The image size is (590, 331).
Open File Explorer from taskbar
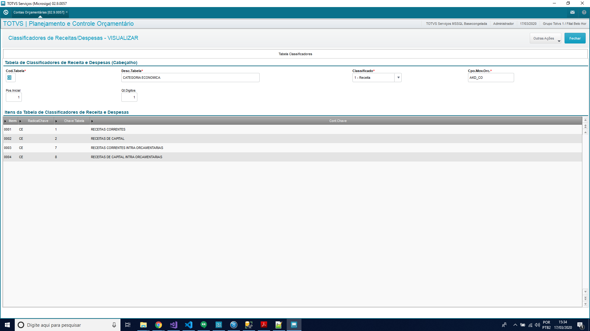pyautogui.click(x=143, y=325)
